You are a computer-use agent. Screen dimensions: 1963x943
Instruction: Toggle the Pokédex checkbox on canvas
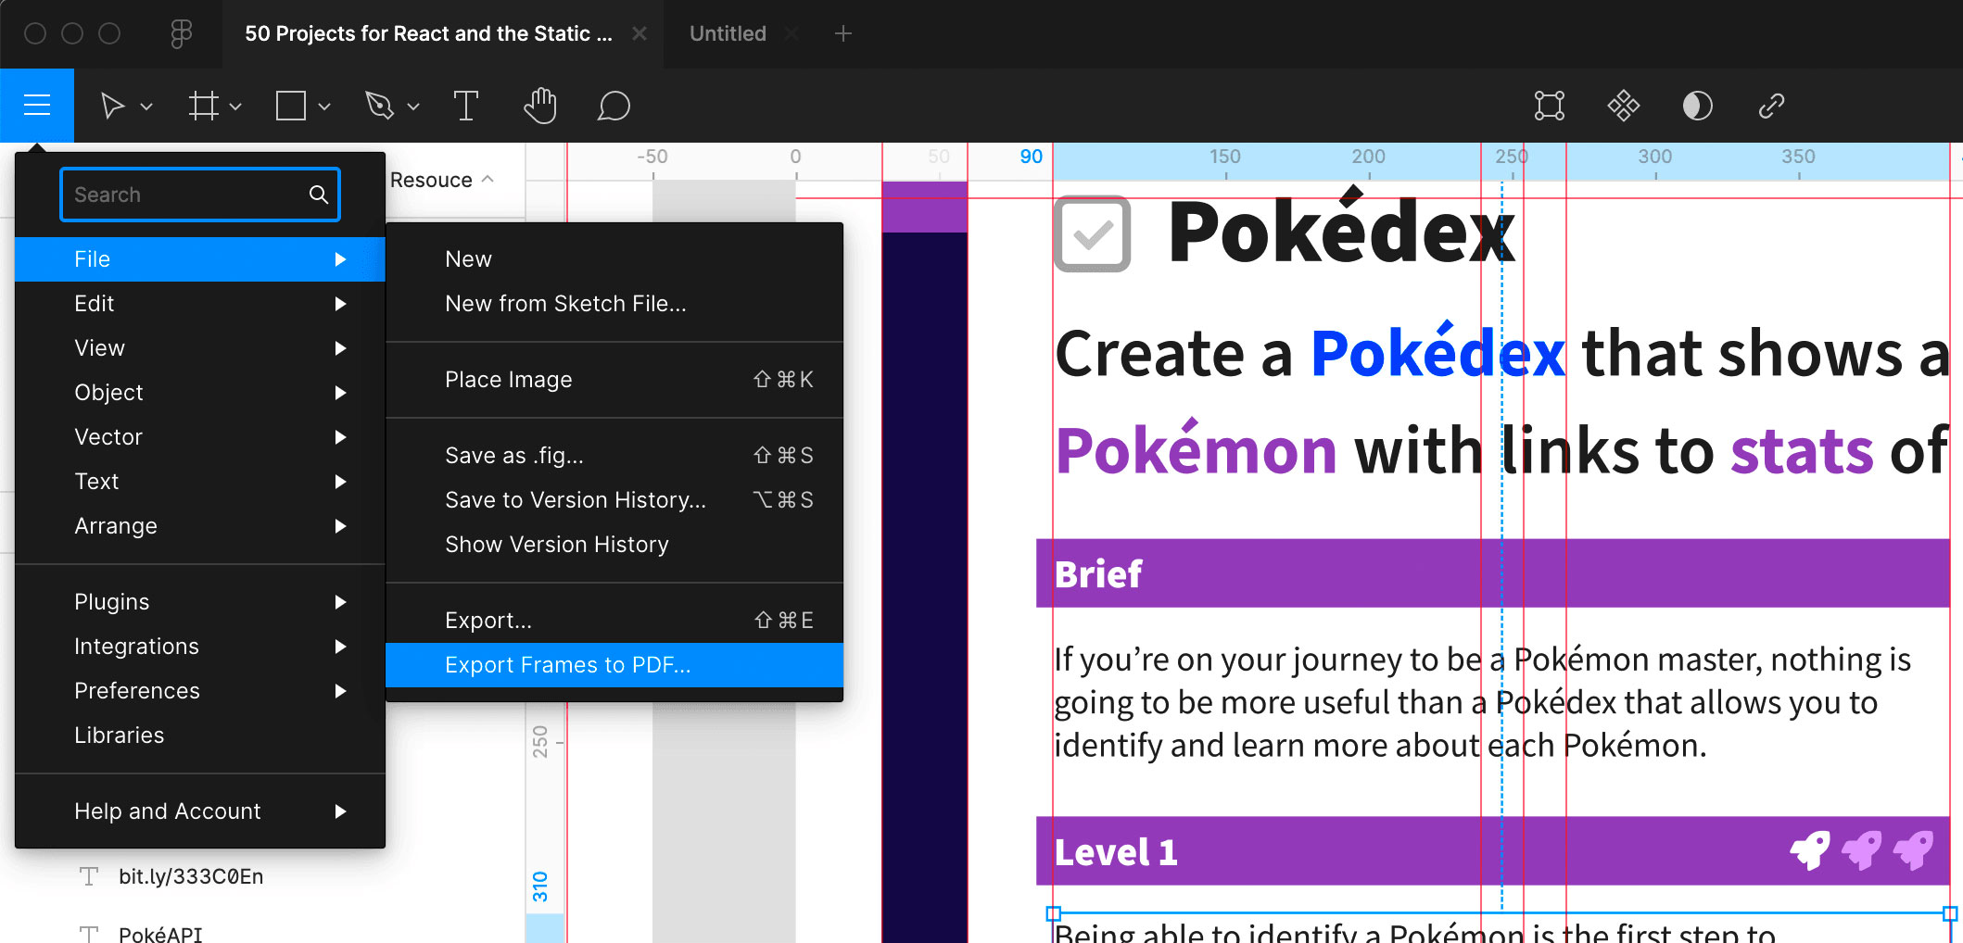tap(1092, 233)
